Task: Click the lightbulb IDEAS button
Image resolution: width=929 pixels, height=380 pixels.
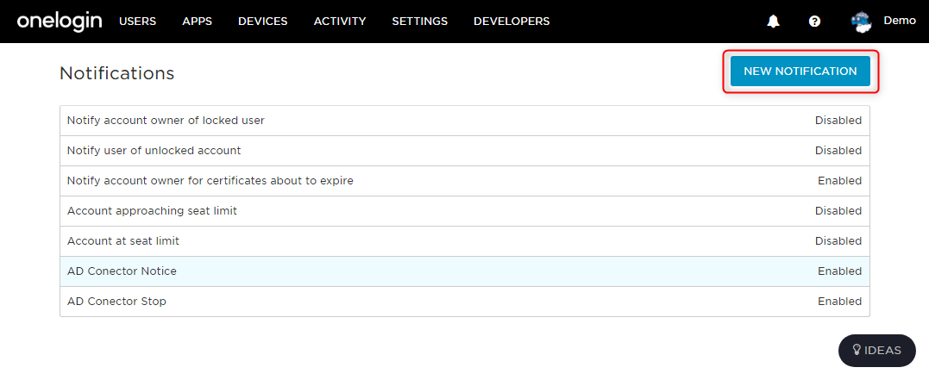Action: [x=877, y=351]
